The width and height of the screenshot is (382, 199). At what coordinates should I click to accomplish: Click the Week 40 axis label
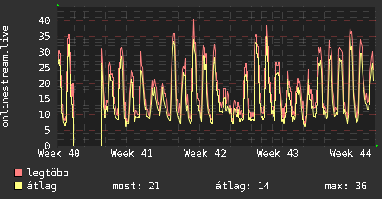[x=59, y=154]
